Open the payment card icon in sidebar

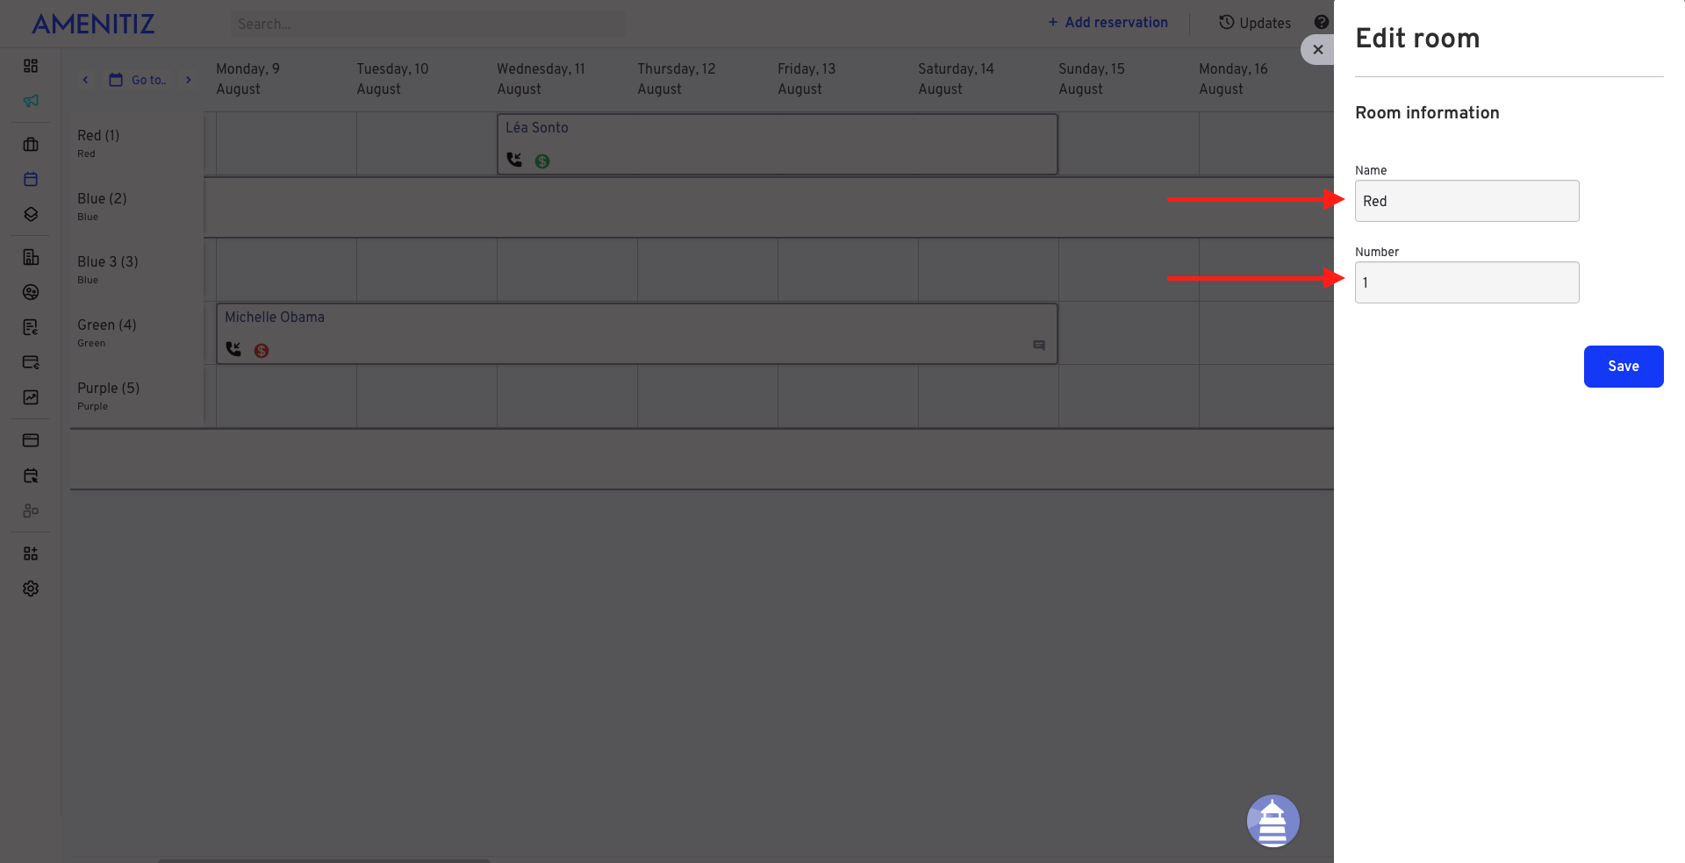coord(31,362)
